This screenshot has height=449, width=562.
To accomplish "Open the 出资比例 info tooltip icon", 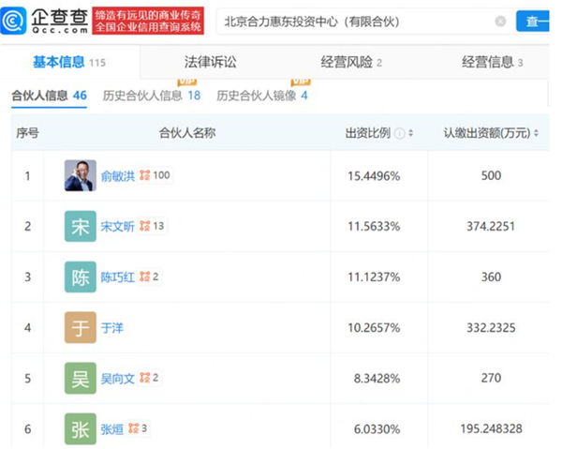I will [399, 133].
